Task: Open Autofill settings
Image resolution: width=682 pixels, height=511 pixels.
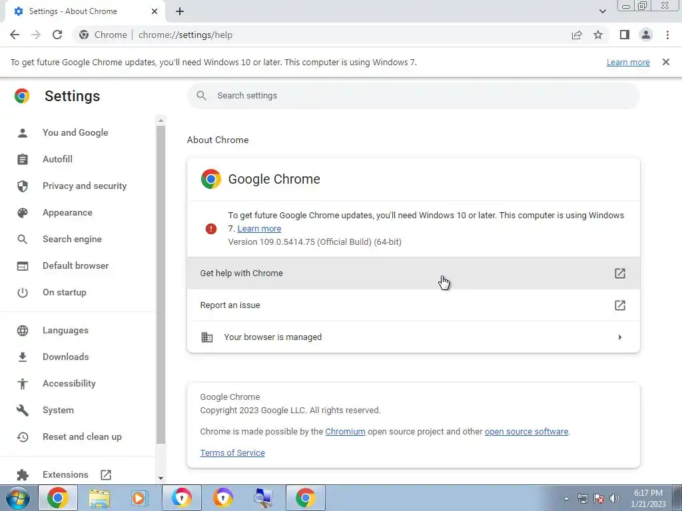Action: pyautogui.click(x=57, y=159)
